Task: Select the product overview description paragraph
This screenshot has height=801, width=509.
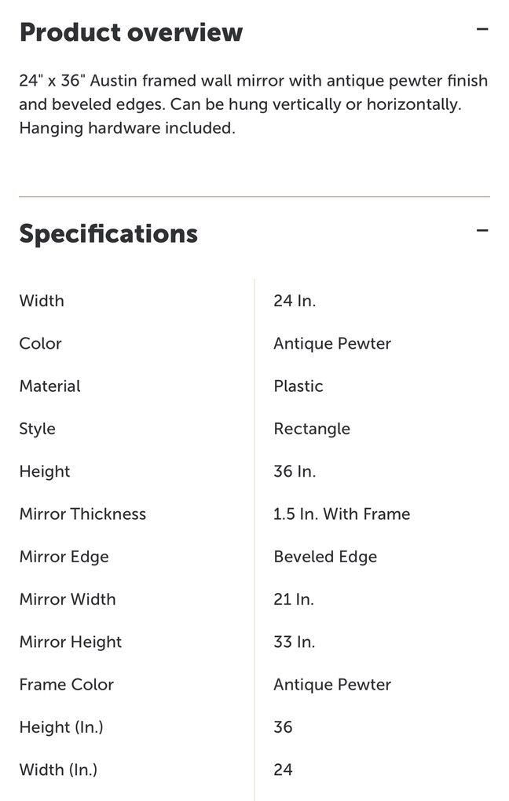Action: click(253, 104)
